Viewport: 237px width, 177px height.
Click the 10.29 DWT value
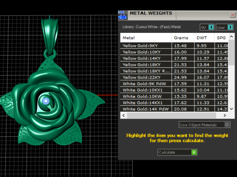(203, 52)
